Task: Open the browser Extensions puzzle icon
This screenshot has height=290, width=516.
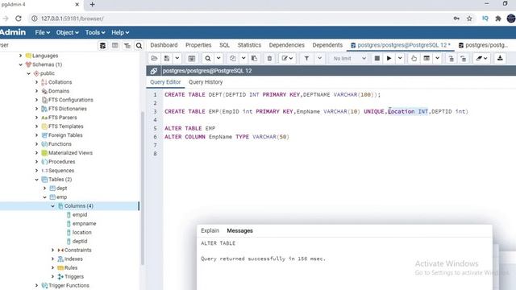Action: pyautogui.click(x=498, y=19)
